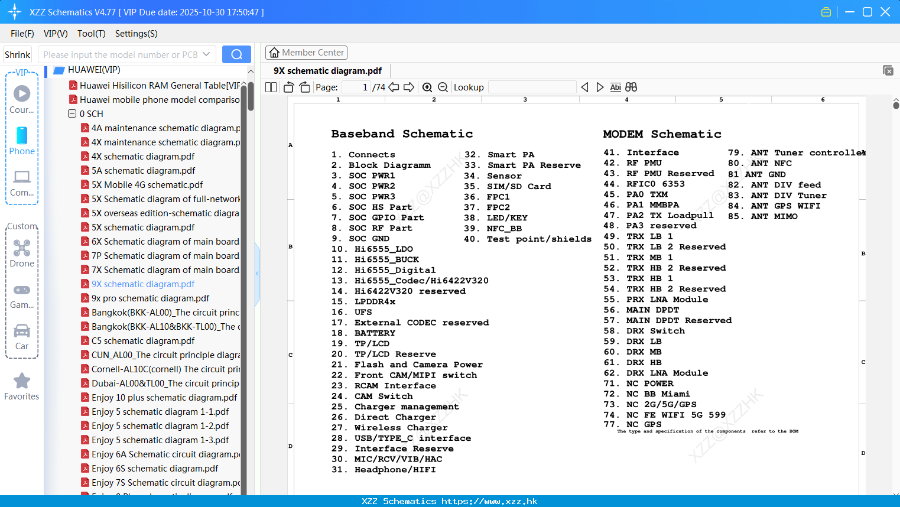Click the binoculars search icon
Viewport: 900px width, 507px height.
coord(631,87)
